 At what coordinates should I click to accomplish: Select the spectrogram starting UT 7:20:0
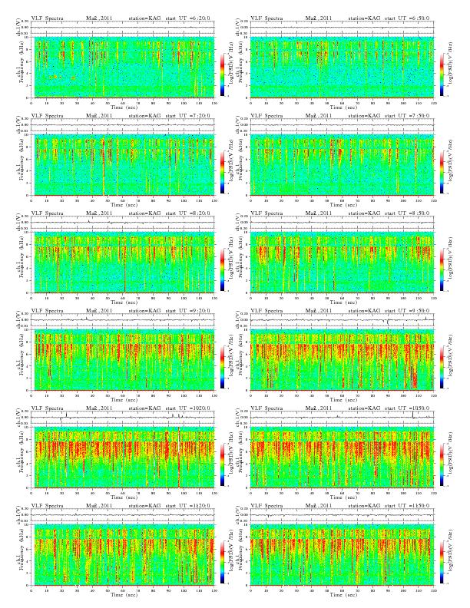123,165
